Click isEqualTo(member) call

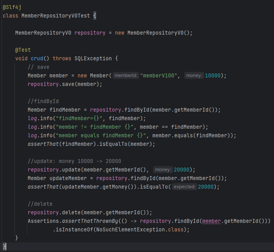tap(126, 144)
